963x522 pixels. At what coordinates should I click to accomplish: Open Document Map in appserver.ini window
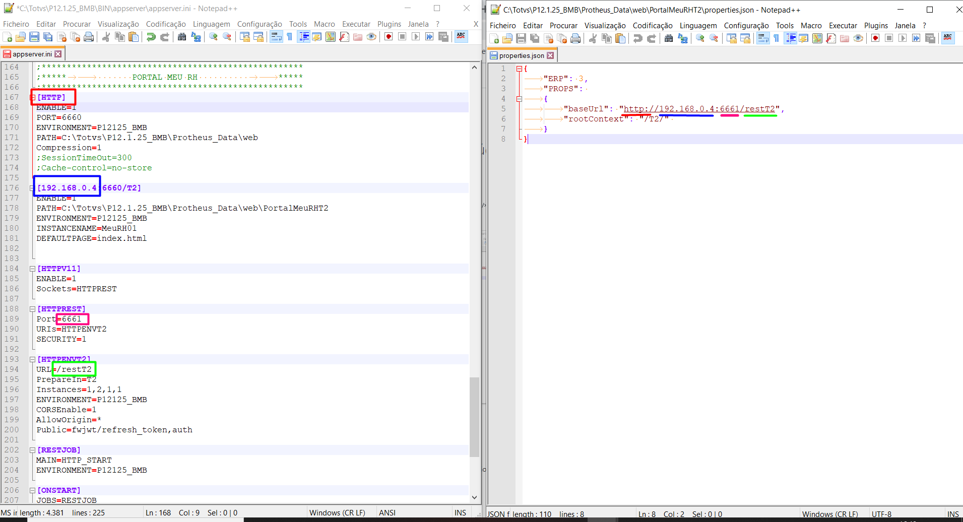pyautogui.click(x=331, y=37)
